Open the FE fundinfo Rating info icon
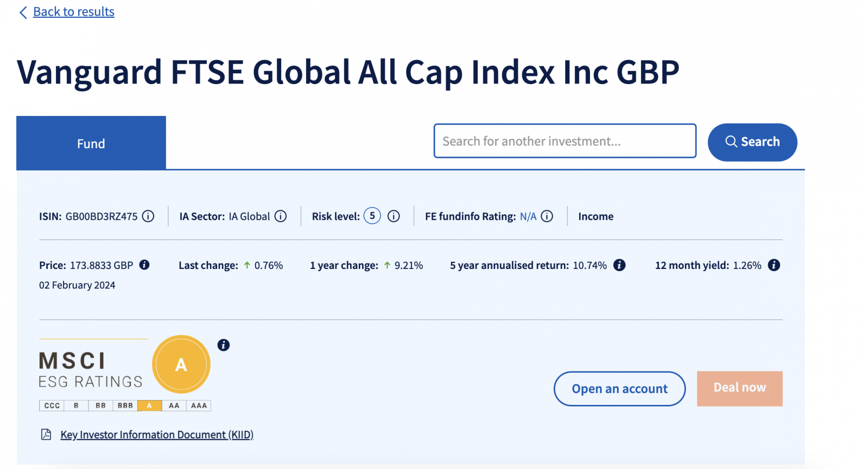 coord(547,216)
